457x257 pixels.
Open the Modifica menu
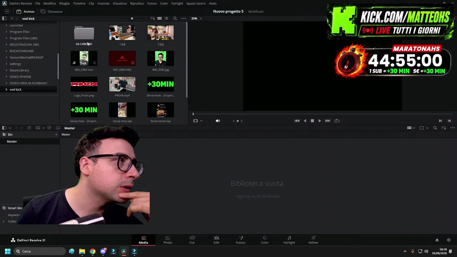[50, 3]
